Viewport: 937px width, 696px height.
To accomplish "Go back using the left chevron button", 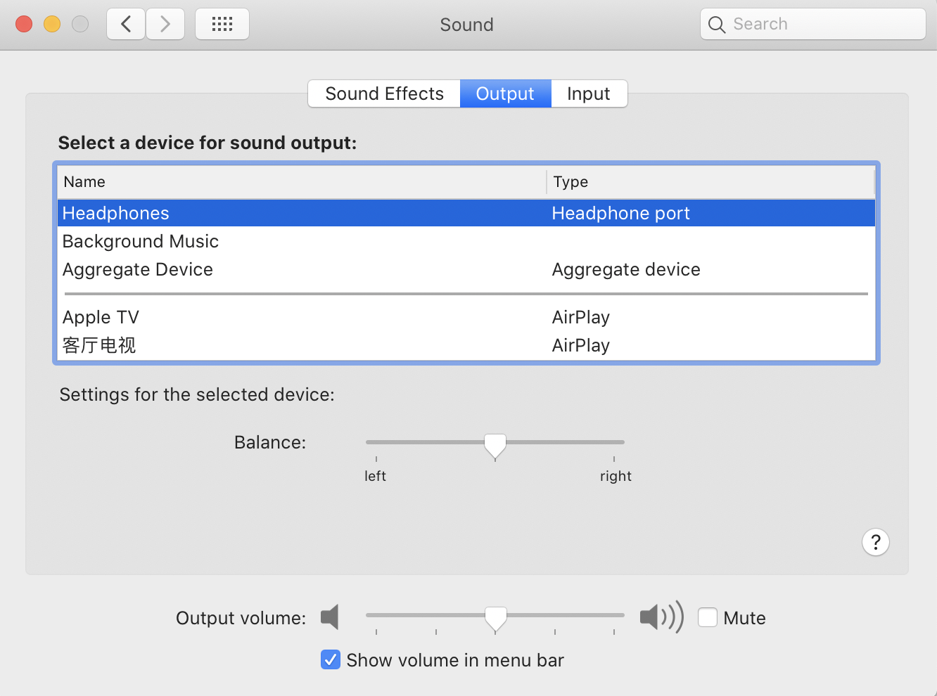I will click(126, 25).
